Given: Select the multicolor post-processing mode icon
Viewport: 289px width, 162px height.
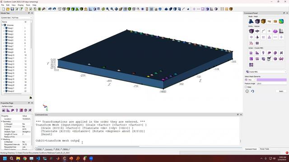Looking at the screenshot, I should click(281, 21).
